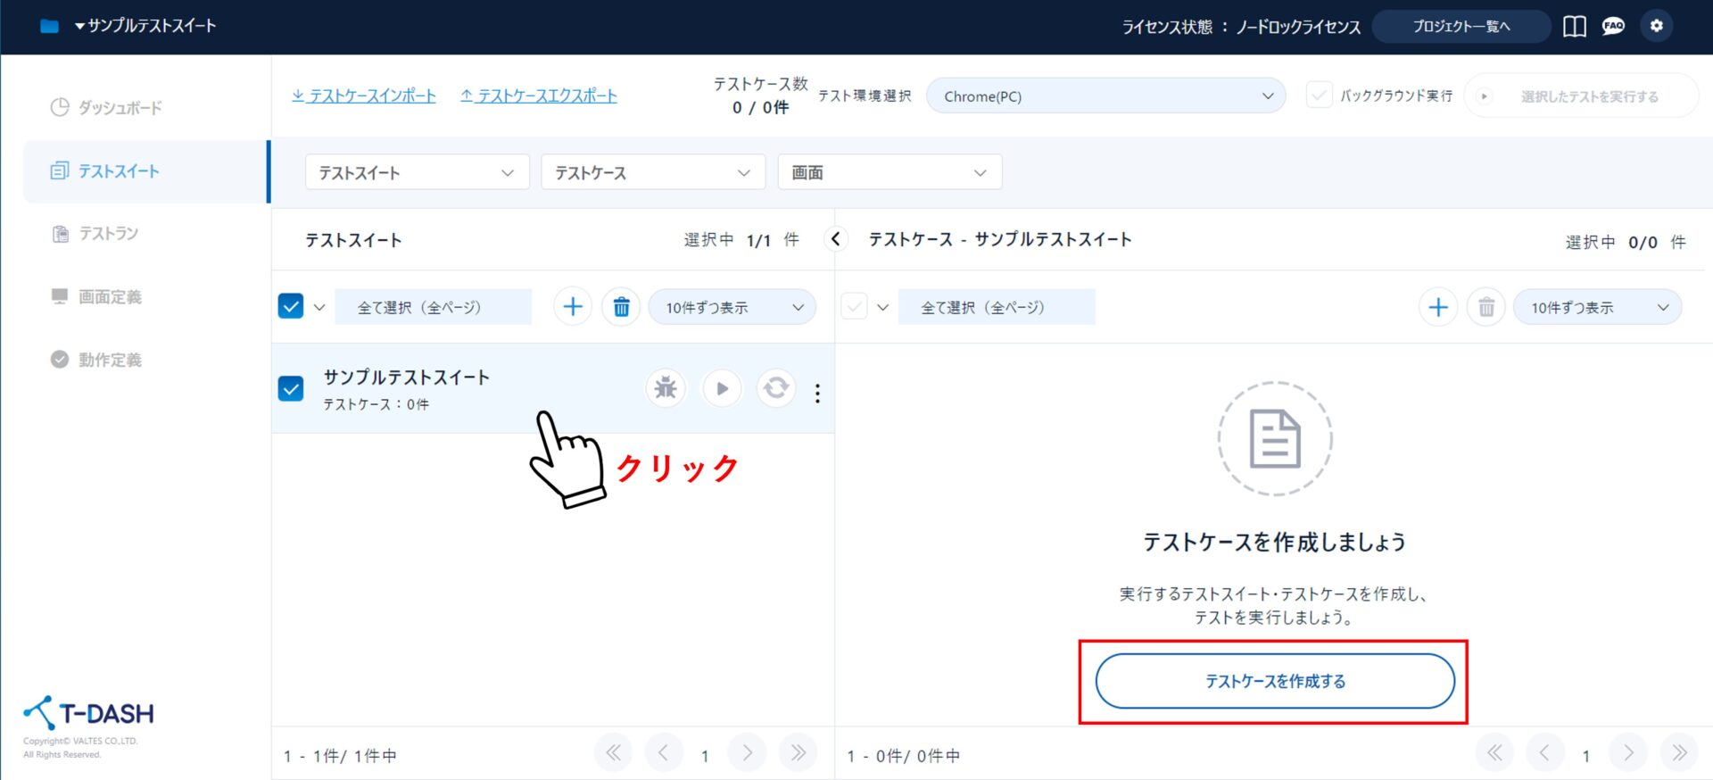Open the 10件ずつ表示 dropdown in test suite panel

pyautogui.click(x=732, y=307)
